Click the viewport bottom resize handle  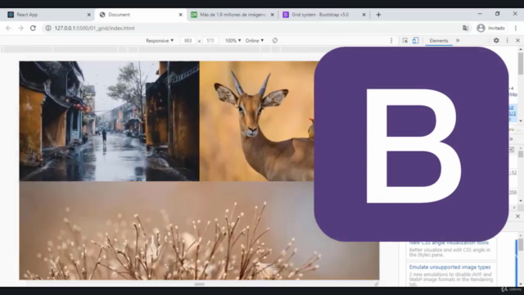click(200, 284)
